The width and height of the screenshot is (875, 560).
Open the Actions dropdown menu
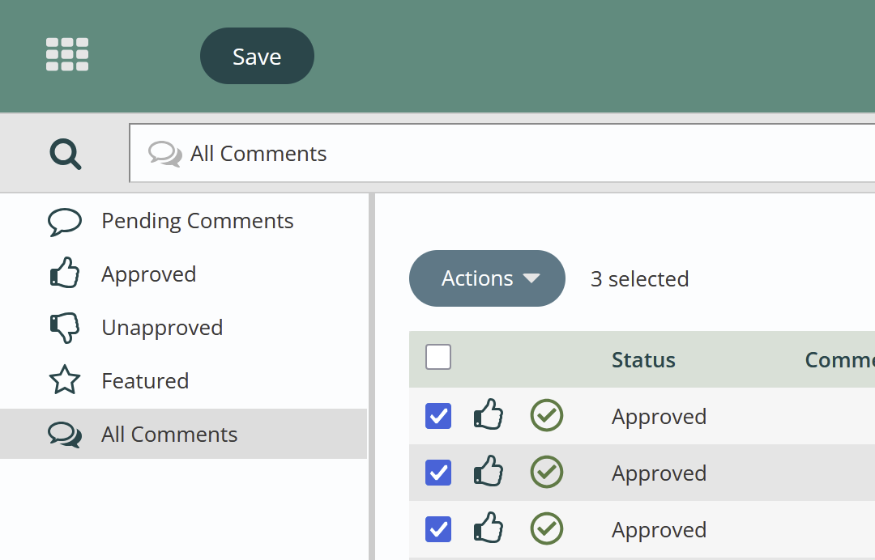tap(487, 278)
